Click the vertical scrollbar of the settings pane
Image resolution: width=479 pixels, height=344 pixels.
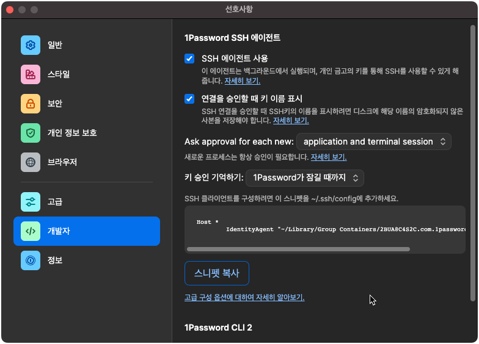pos(473,163)
